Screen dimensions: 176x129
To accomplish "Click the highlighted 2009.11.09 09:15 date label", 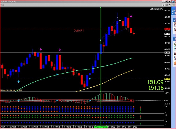I will 101,127.
